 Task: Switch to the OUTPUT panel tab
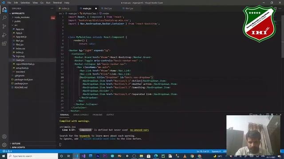click(x=110, y=115)
